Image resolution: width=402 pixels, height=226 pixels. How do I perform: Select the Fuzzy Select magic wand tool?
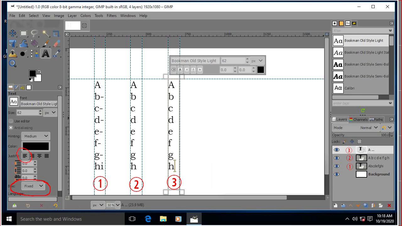pyautogui.click(x=46, y=33)
